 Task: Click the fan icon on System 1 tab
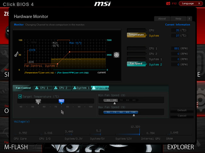75,88
